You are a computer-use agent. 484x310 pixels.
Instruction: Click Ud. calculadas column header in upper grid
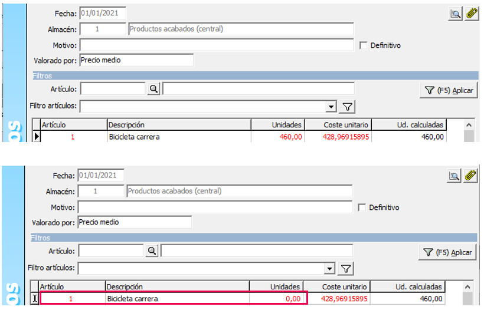(409, 125)
